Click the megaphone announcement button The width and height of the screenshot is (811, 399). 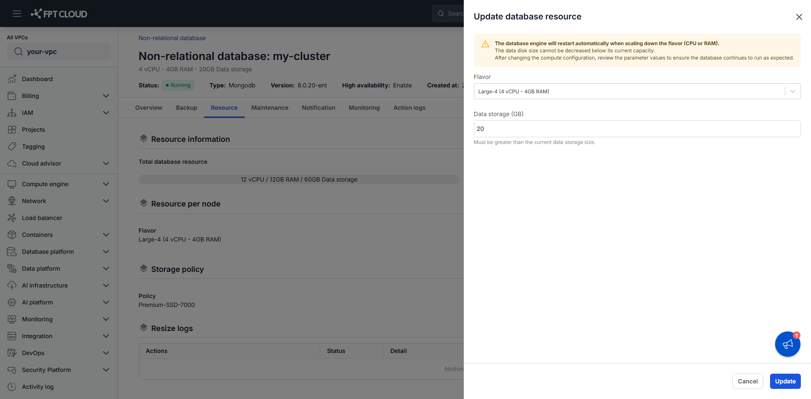click(x=787, y=344)
